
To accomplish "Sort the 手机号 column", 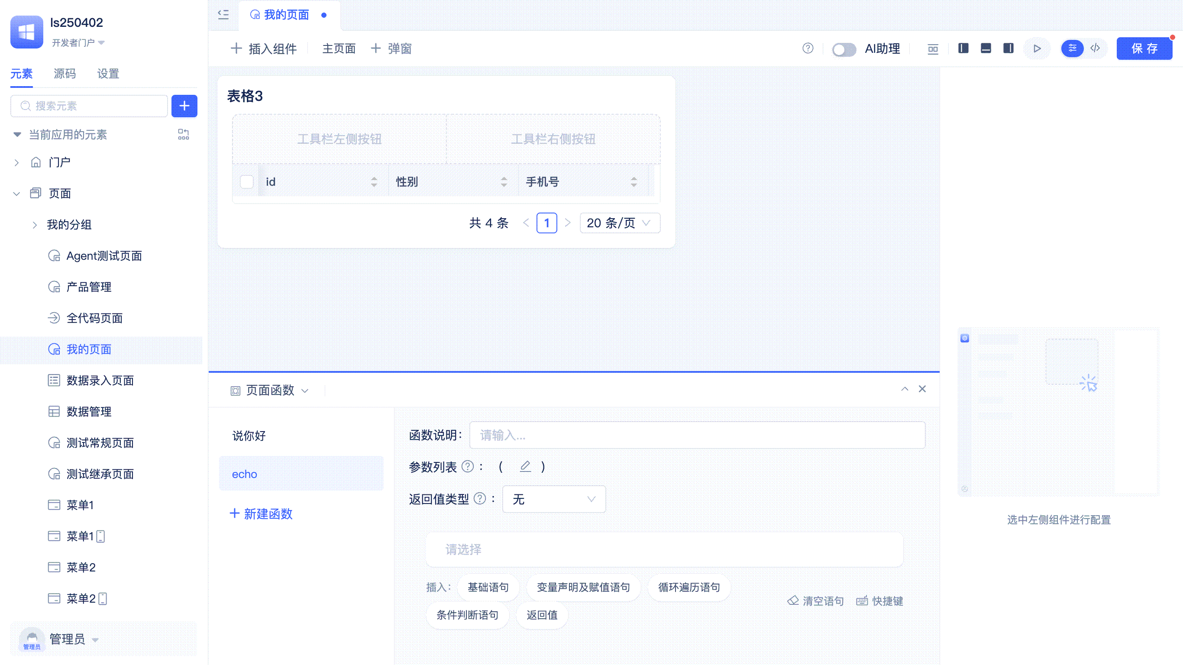I will coord(634,182).
